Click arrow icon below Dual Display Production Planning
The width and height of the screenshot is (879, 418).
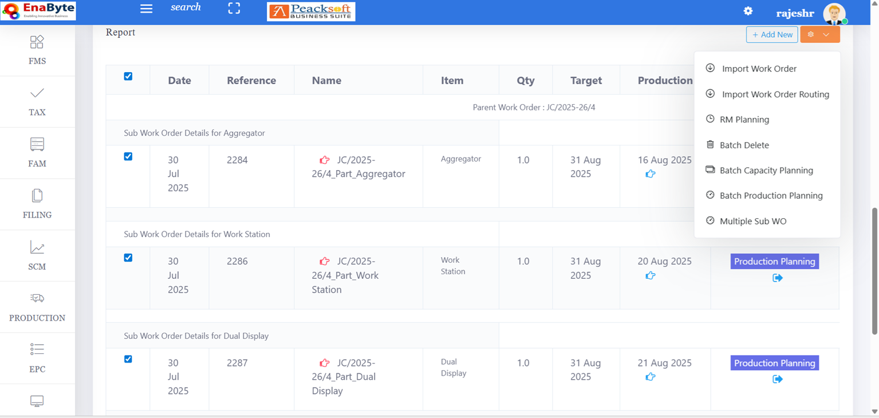(777, 379)
